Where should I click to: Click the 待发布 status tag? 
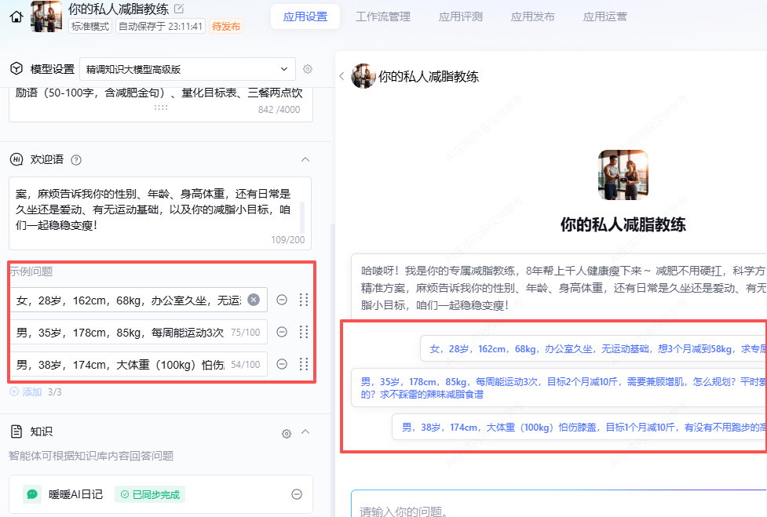(x=226, y=27)
